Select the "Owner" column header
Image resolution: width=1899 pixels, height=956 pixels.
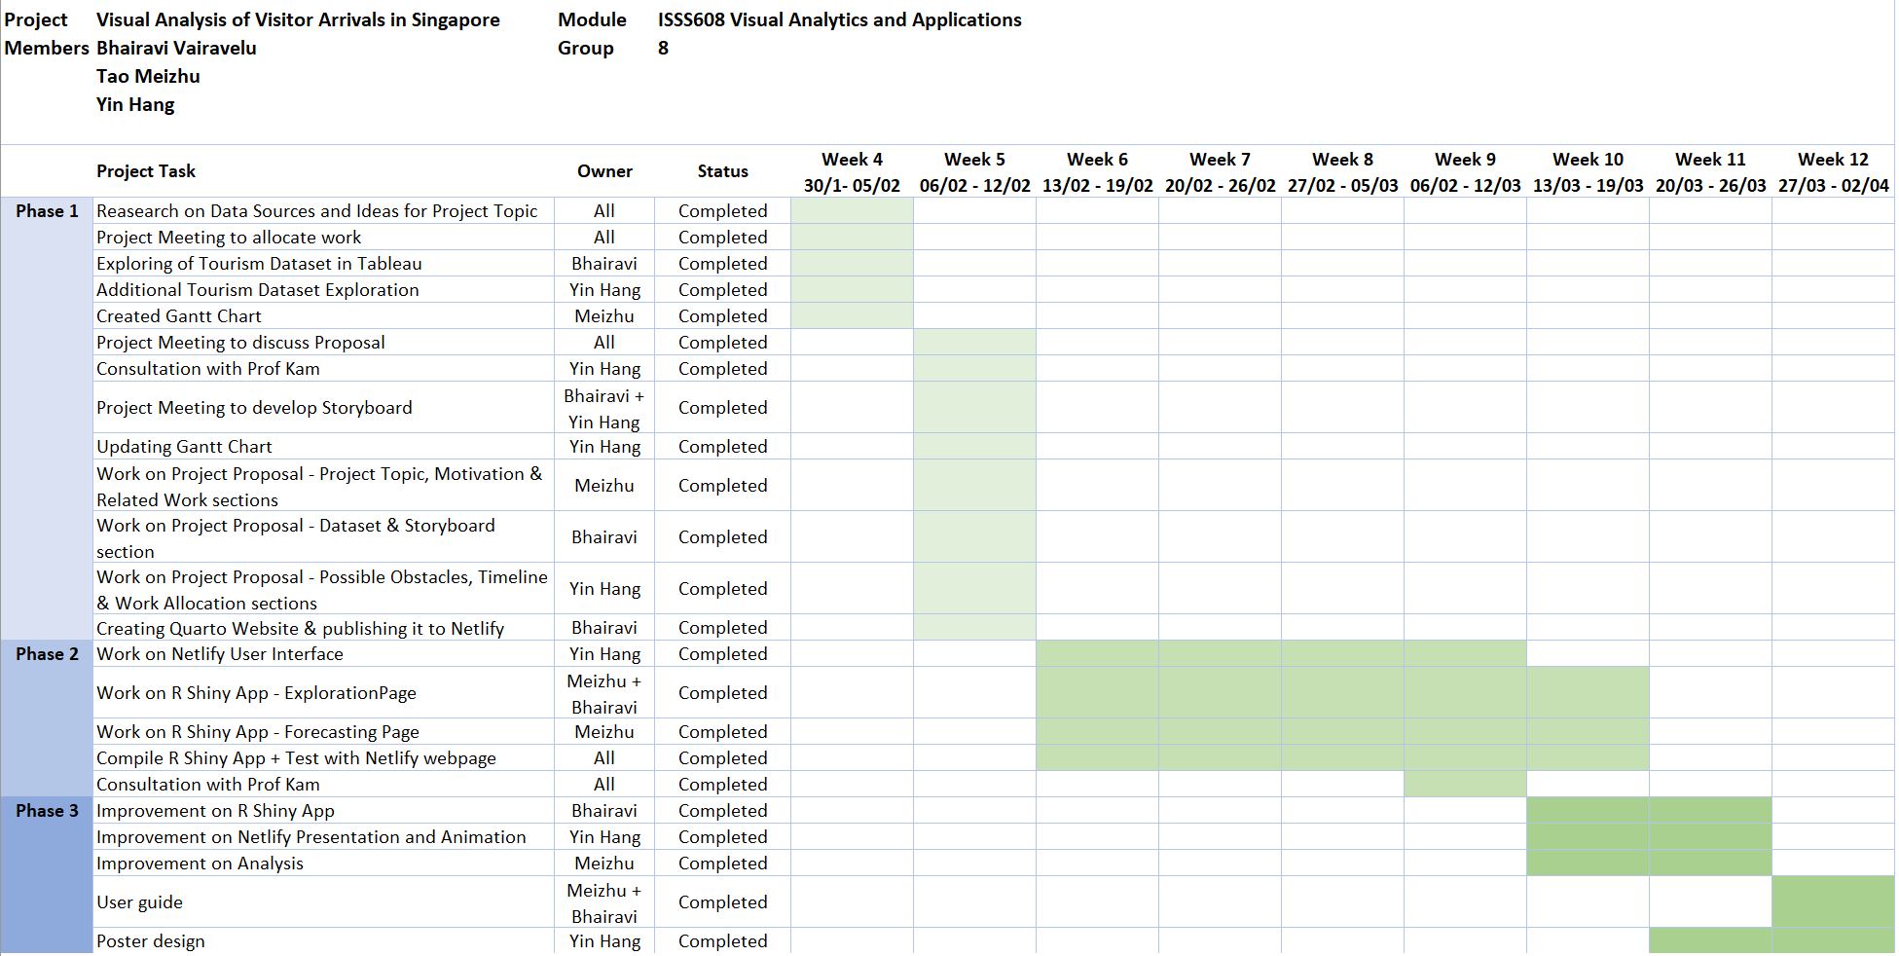[x=604, y=171]
